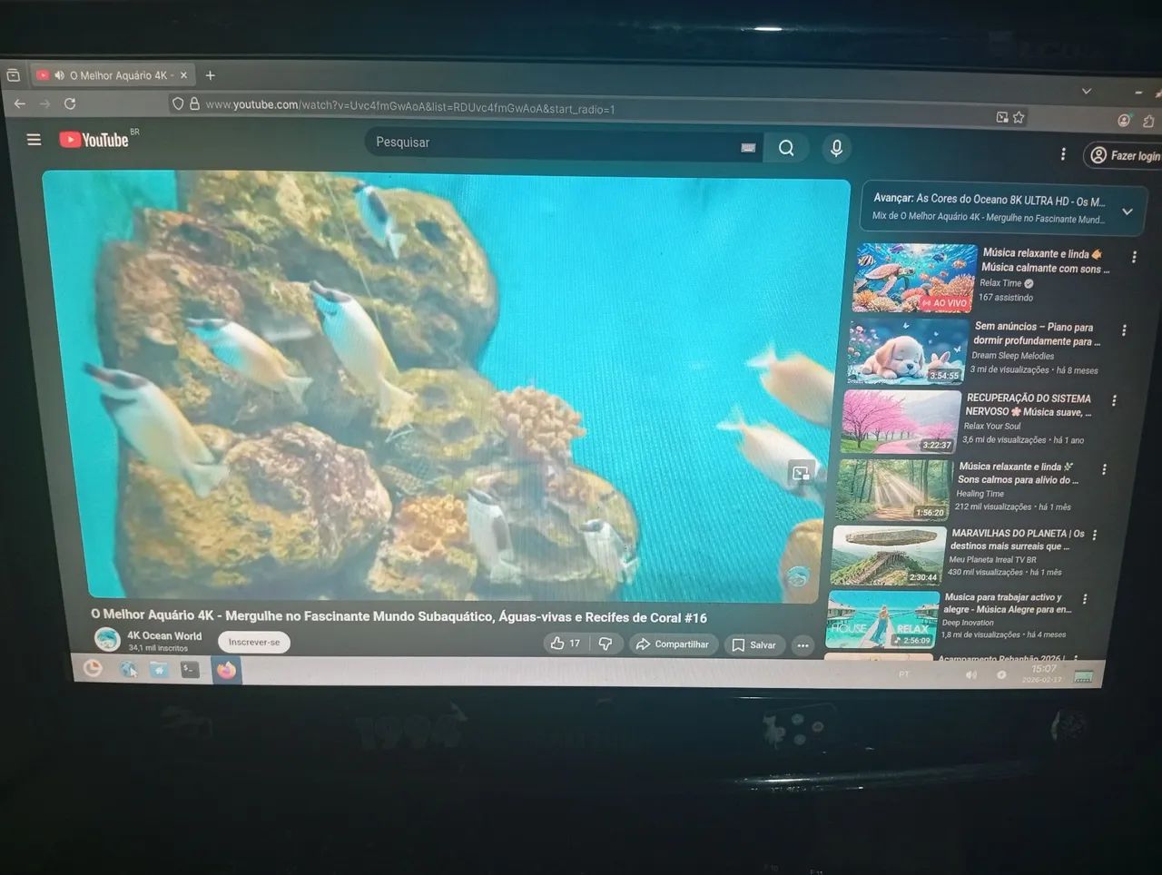1162x875 pixels.
Task: Mute the tab using the speaker icon
Action: coord(59,75)
